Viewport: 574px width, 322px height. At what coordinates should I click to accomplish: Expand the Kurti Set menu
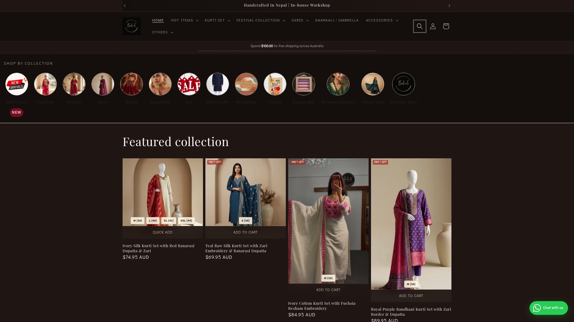[x=217, y=20]
